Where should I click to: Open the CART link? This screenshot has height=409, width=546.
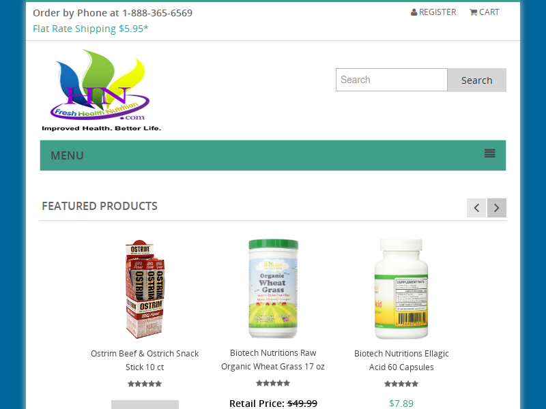click(485, 12)
